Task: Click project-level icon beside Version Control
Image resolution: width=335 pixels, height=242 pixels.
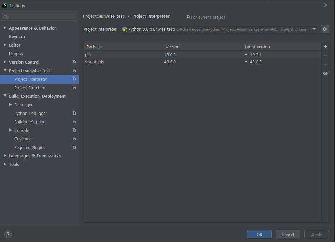Action: tap(74, 62)
